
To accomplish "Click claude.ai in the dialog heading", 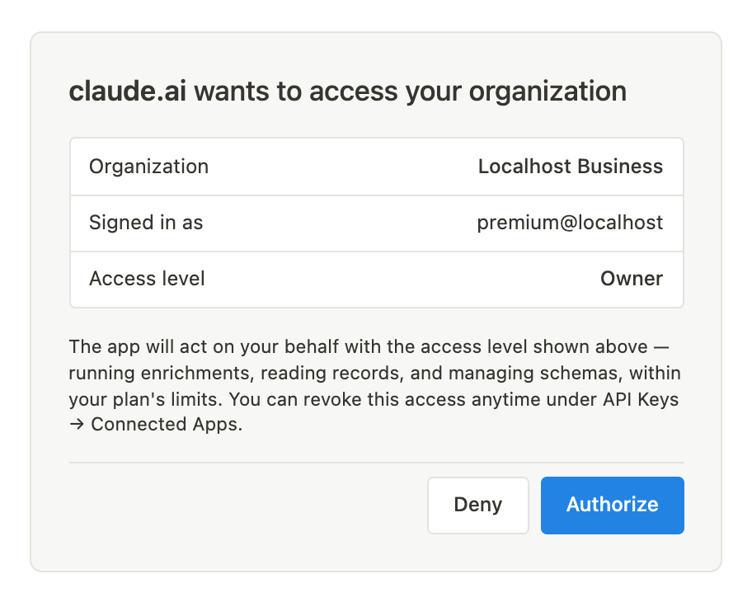I will [128, 92].
